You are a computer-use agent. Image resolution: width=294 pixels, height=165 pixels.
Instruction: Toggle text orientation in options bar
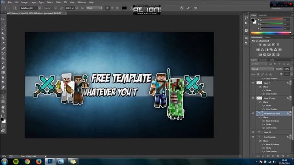[15, 8]
